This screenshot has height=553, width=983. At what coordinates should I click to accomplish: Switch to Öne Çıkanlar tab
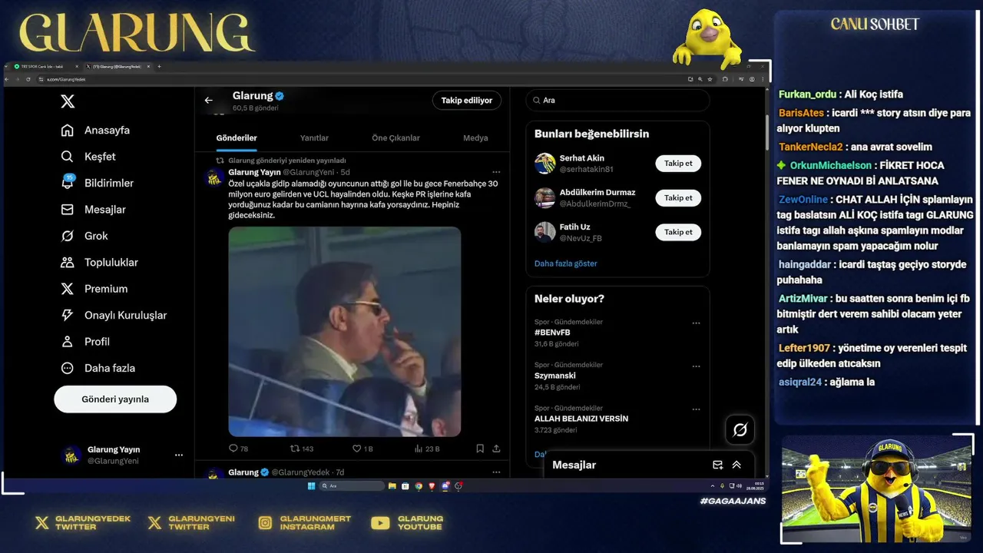(x=396, y=138)
